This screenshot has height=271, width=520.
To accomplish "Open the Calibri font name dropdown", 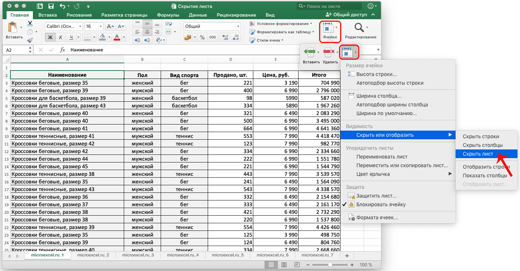I will [80, 26].
